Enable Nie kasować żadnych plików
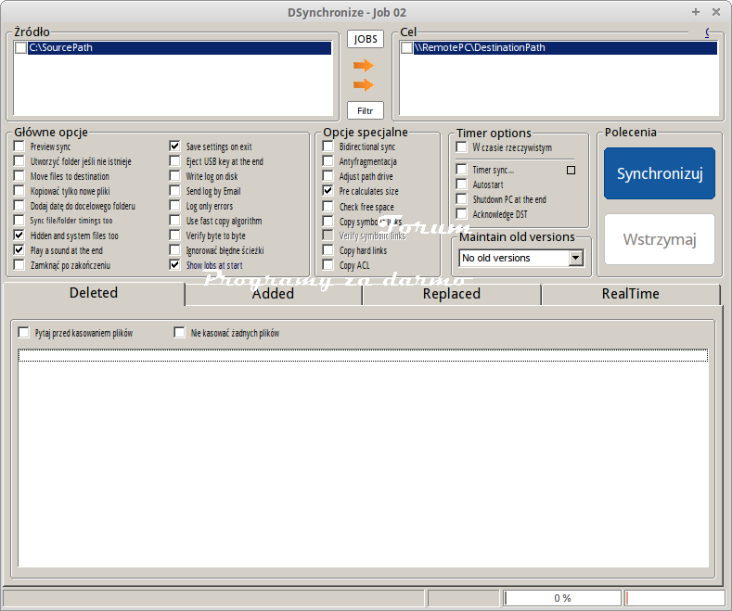This screenshot has height=611, width=732. point(179,333)
